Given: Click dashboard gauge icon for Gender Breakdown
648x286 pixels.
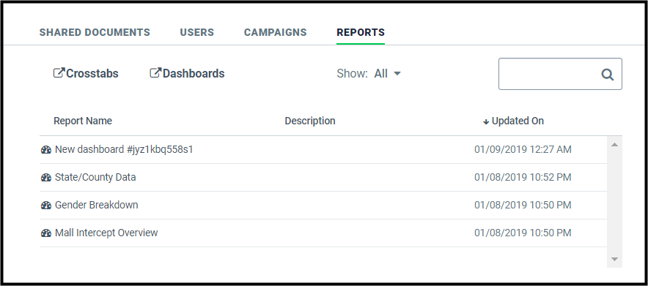Looking at the screenshot, I should (46, 206).
